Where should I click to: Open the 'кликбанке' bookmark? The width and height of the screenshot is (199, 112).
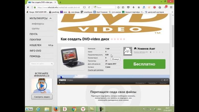tap(86, 12)
